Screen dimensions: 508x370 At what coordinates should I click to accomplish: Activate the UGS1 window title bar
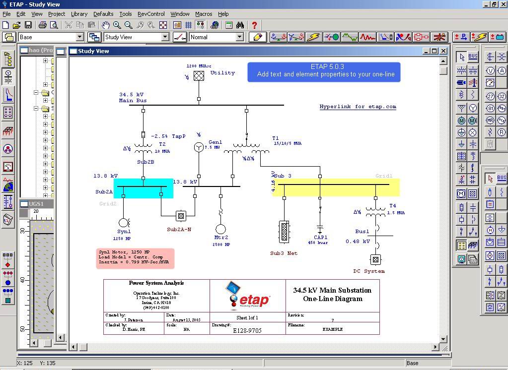click(36, 204)
